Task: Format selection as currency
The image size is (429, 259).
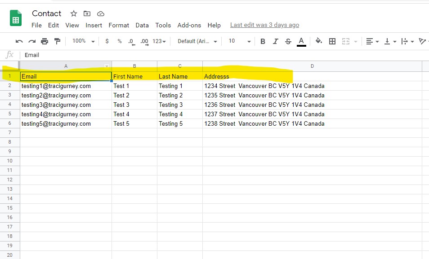Action: point(106,41)
